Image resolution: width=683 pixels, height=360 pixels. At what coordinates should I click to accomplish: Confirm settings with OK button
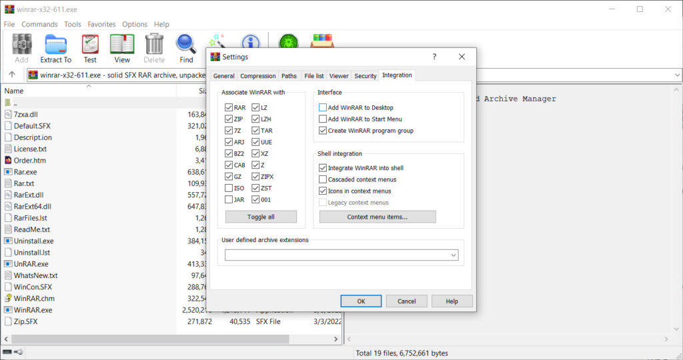coord(361,301)
